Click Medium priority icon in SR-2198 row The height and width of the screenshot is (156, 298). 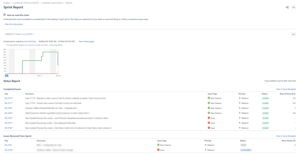click(x=240, y=128)
